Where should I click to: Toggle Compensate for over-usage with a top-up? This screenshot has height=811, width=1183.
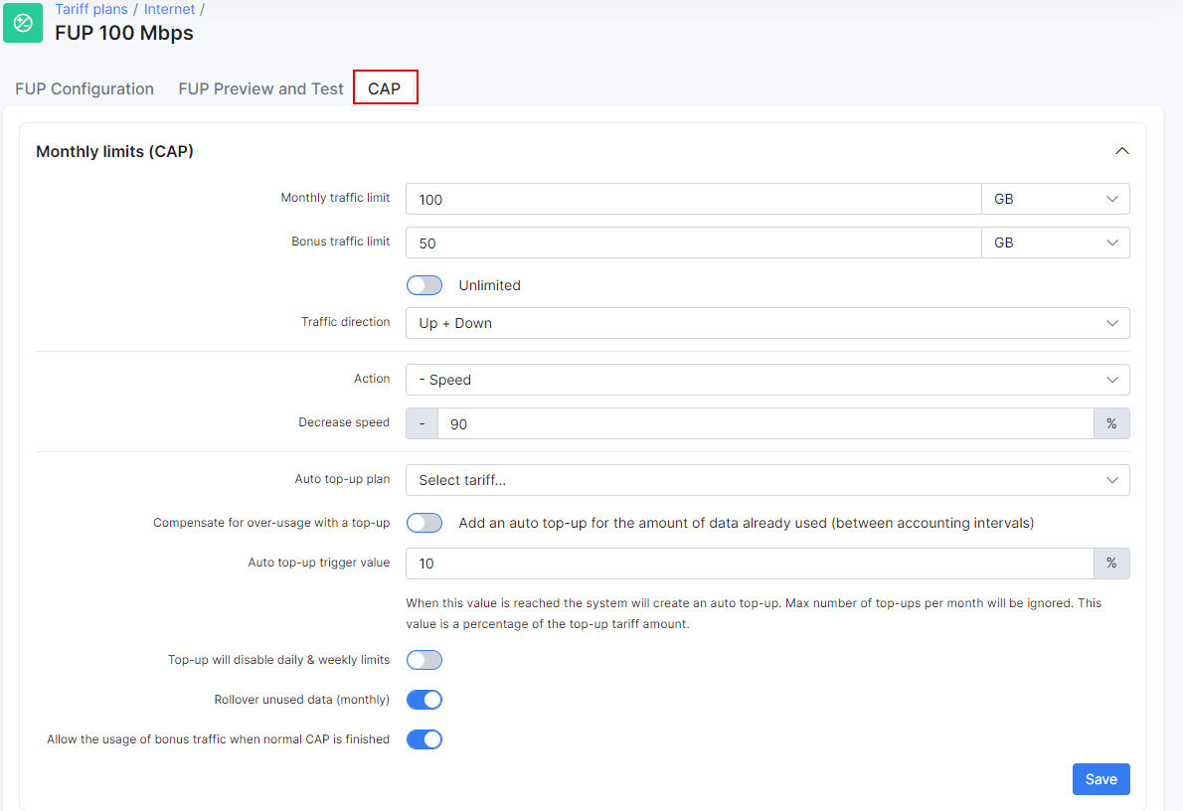coord(424,523)
